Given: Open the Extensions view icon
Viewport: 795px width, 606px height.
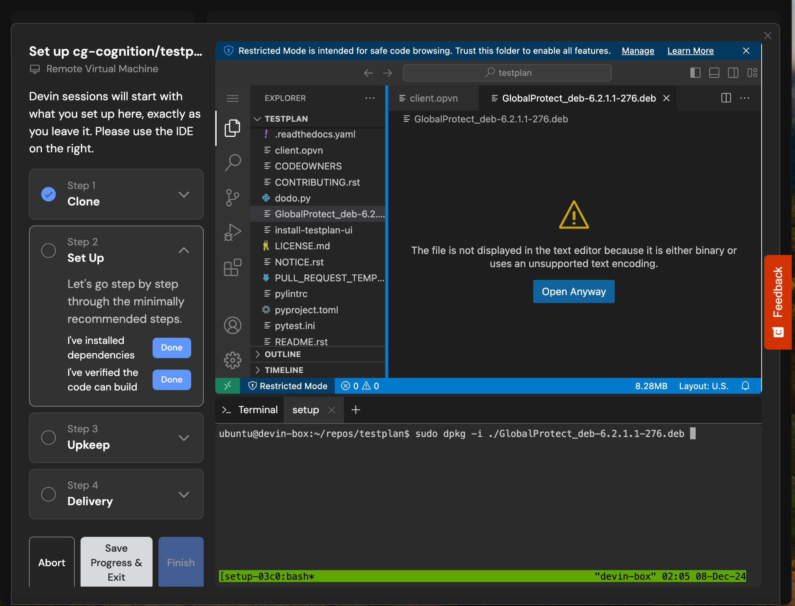Looking at the screenshot, I should [233, 268].
